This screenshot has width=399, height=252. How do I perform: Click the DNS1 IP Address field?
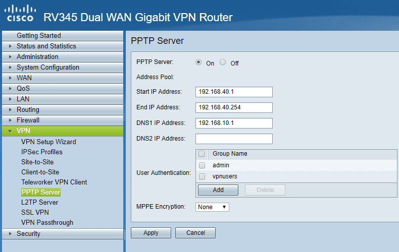pyautogui.click(x=234, y=123)
